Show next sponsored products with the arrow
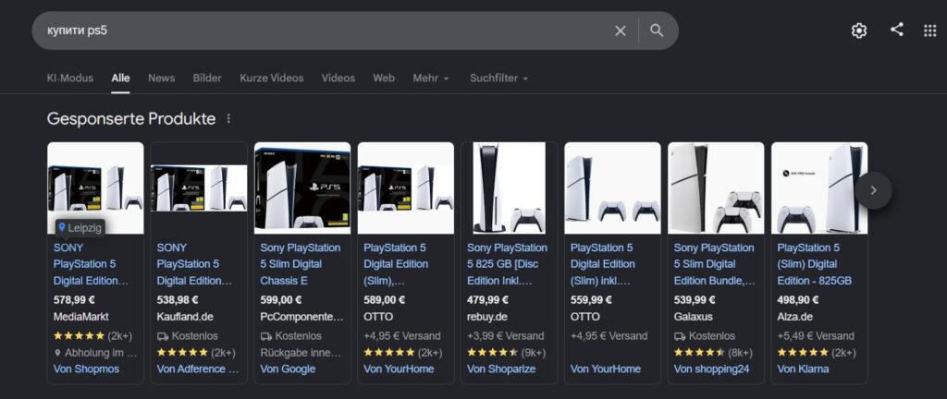This screenshot has height=399, width=947. tap(873, 190)
